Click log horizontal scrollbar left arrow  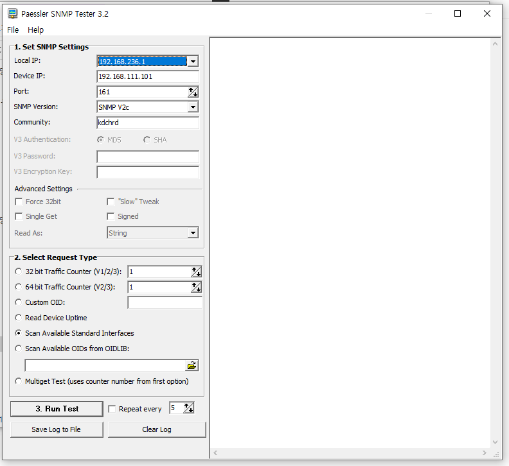[x=215, y=453]
